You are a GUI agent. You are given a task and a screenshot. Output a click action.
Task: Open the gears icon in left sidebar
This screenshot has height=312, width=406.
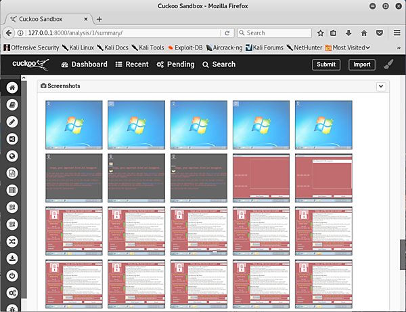click(12, 293)
